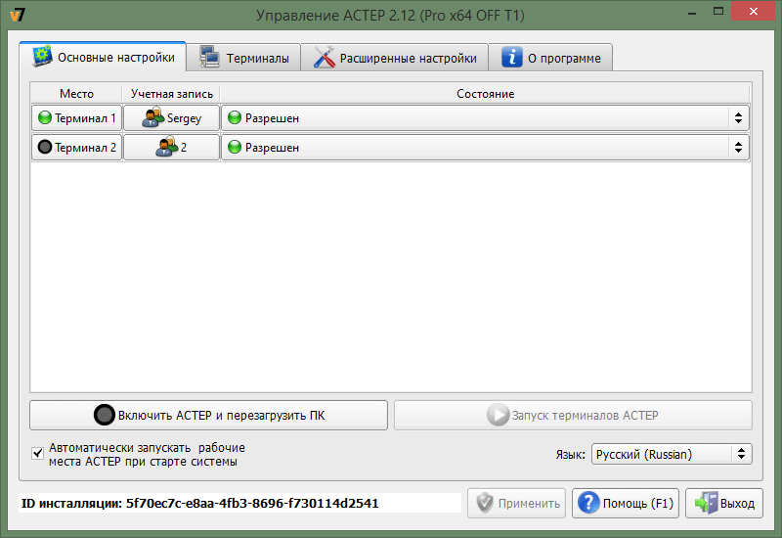Screen dimensions: 782x538
Task: Click the green Разрешен indicator in Терминал 1 row
Action: (235, 117)
